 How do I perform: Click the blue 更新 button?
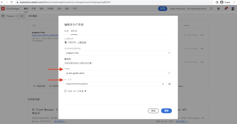[167, 111]
